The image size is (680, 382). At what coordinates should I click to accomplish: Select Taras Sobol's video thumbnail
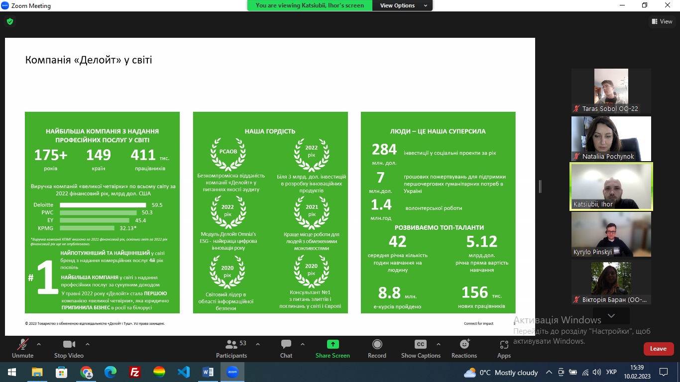click(x=611, y=91)
